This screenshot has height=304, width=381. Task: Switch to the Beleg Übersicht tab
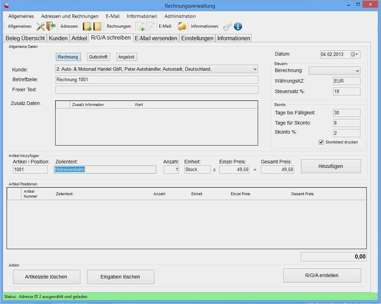tap(25, 38)
